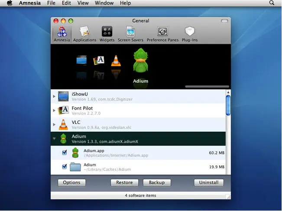The width and height of the screenshot is (282, 211).
Task: Uncheck the Adium.app checkbox
Action: click(x=65, y=153)
